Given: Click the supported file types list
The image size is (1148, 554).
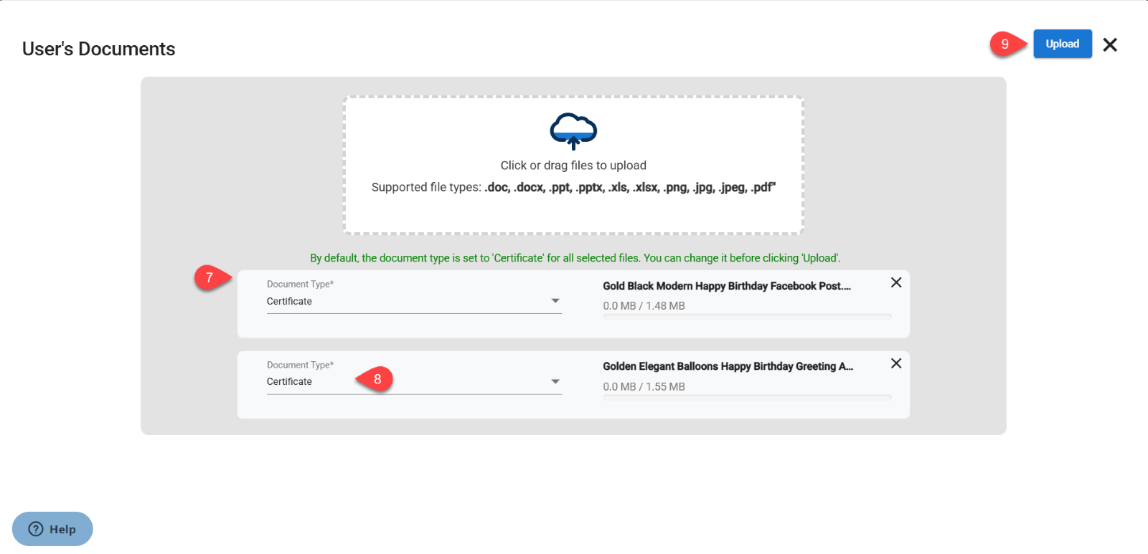Looking at the screenshot, I should (629, 188).
